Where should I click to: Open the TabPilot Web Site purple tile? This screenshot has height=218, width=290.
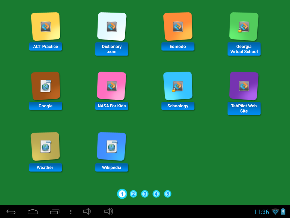click(244, 86)
